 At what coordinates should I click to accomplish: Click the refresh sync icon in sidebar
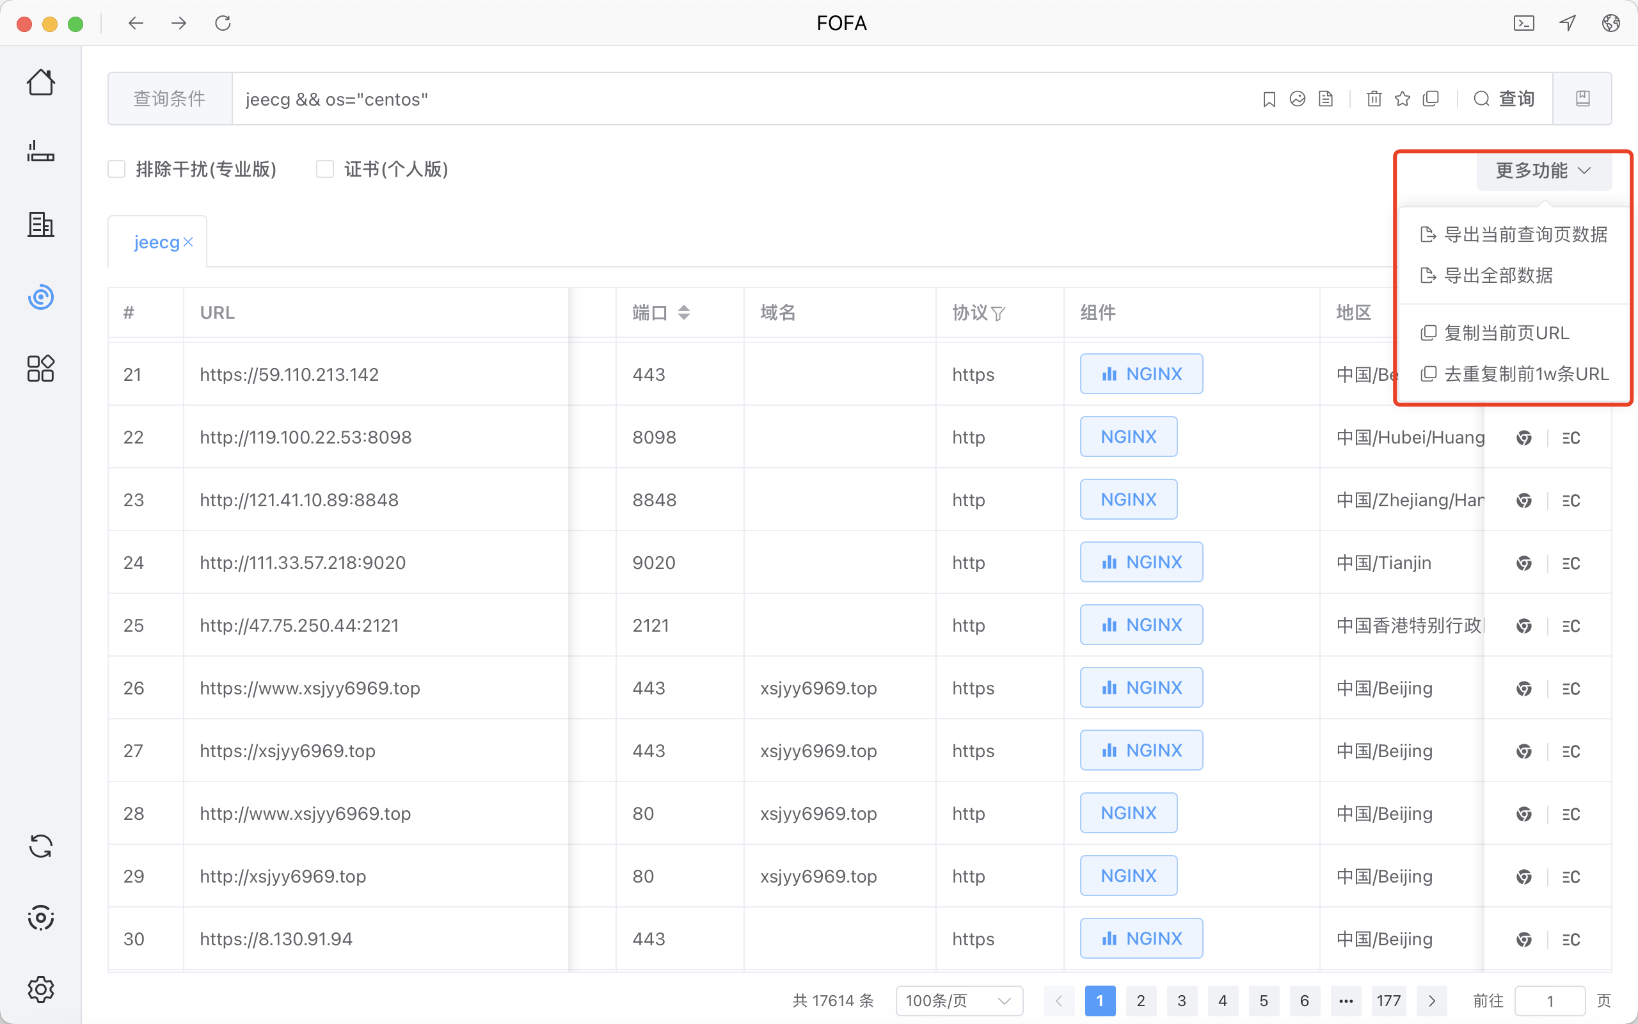[x=40, y=846]
